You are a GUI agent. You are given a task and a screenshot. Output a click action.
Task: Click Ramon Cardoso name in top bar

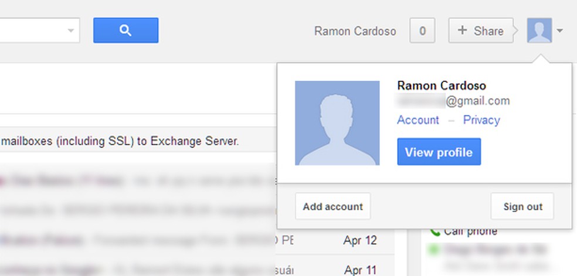[x=355, y=31]
